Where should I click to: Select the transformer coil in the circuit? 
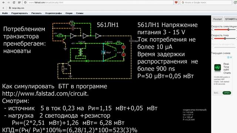pos(81,52)
